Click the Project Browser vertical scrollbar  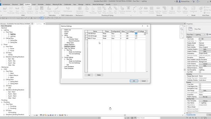(x=29, y=62)
